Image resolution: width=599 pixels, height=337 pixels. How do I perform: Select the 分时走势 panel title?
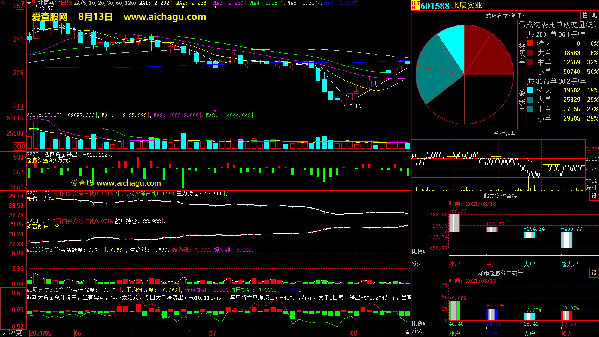coord(505,134)
